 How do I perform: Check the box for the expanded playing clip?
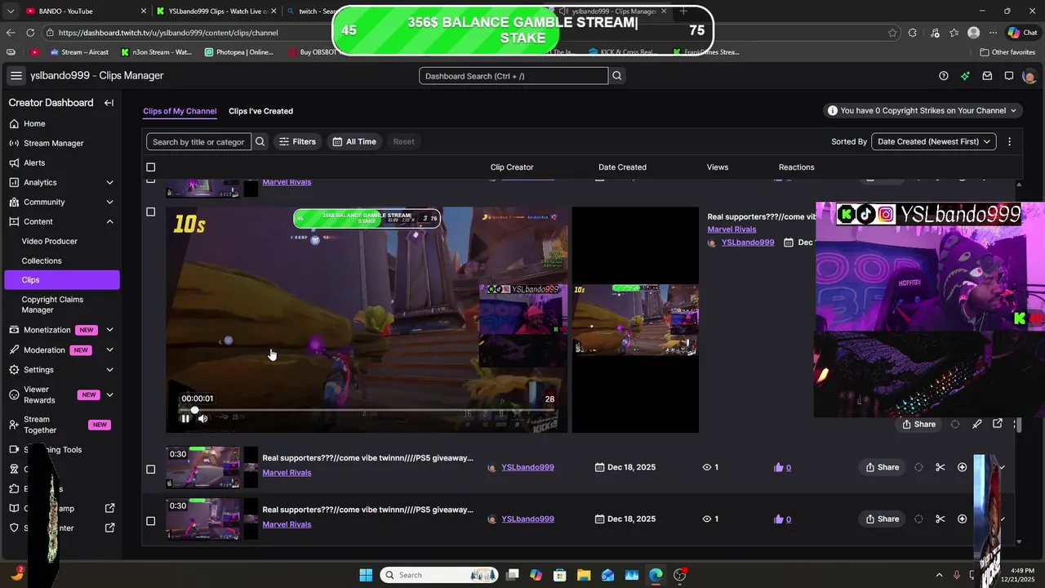150,212
